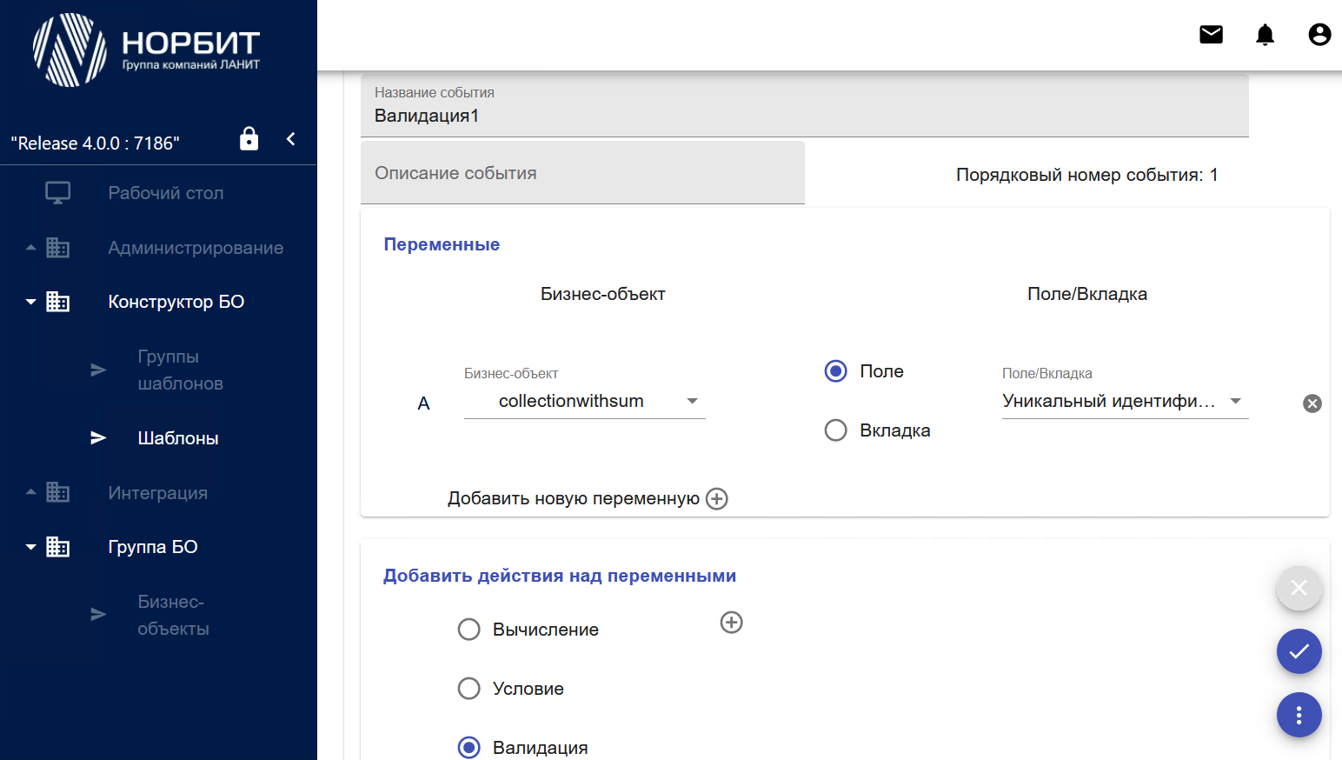Expand the Администрирование menu arrow

[31, 248]
